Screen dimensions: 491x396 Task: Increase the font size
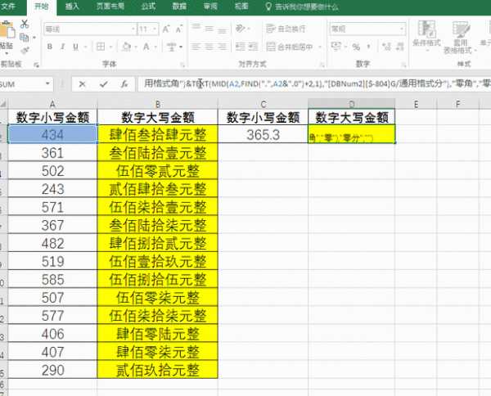pos(166,29)
